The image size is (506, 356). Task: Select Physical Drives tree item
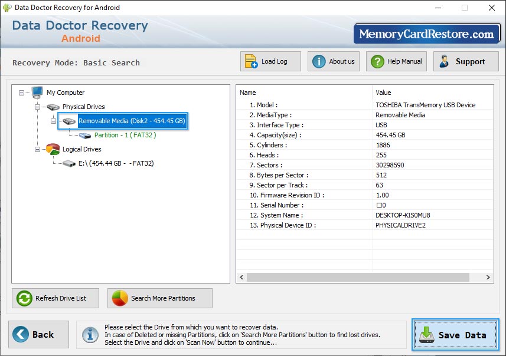coord(84,107)
